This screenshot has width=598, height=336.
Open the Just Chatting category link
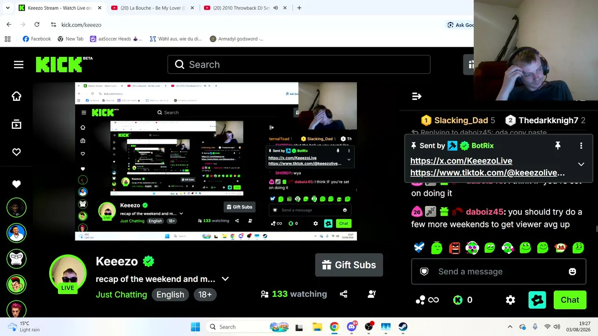[121, 294]
